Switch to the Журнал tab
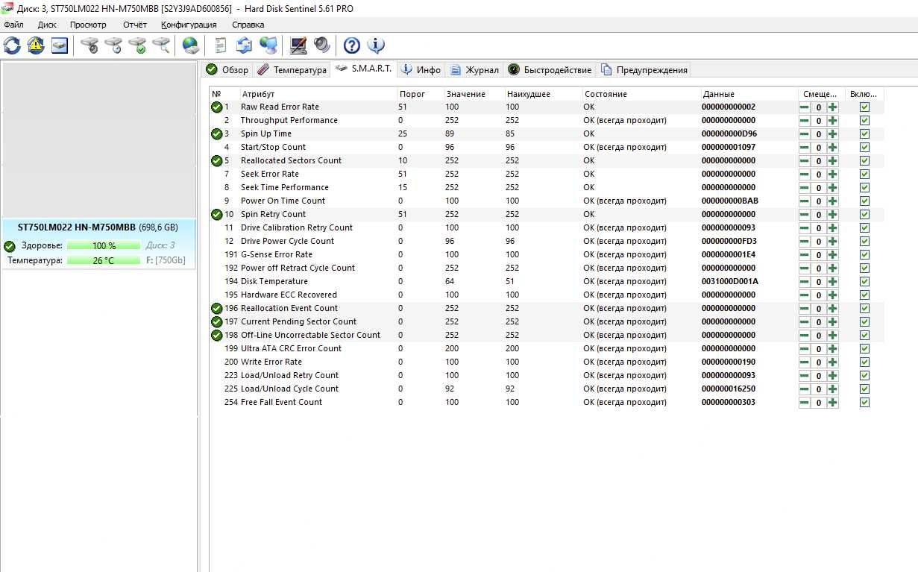This screenshot has width=918, height=572. (474, 70)
